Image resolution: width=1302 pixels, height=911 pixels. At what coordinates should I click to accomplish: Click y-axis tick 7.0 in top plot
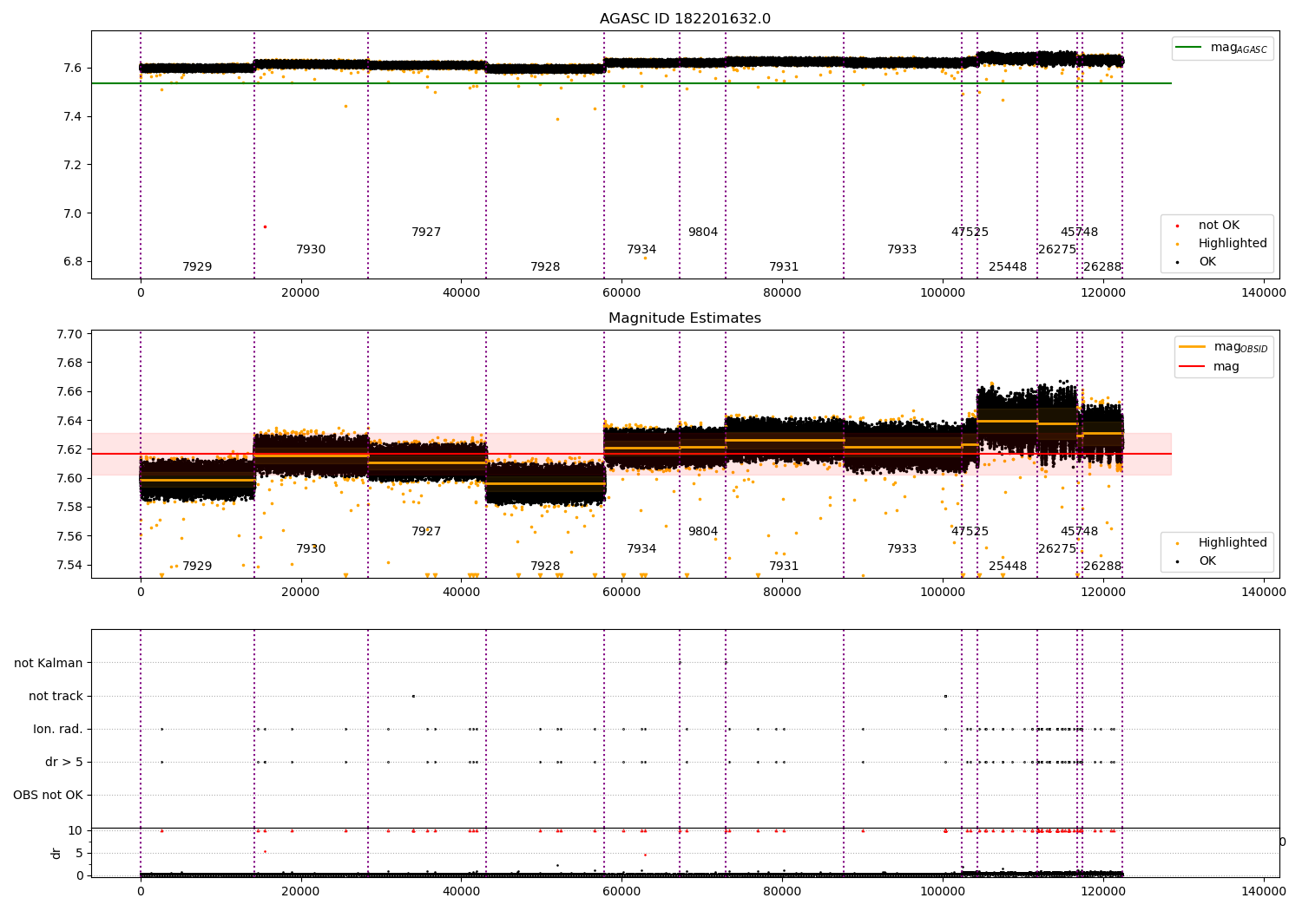click(73, 213)
